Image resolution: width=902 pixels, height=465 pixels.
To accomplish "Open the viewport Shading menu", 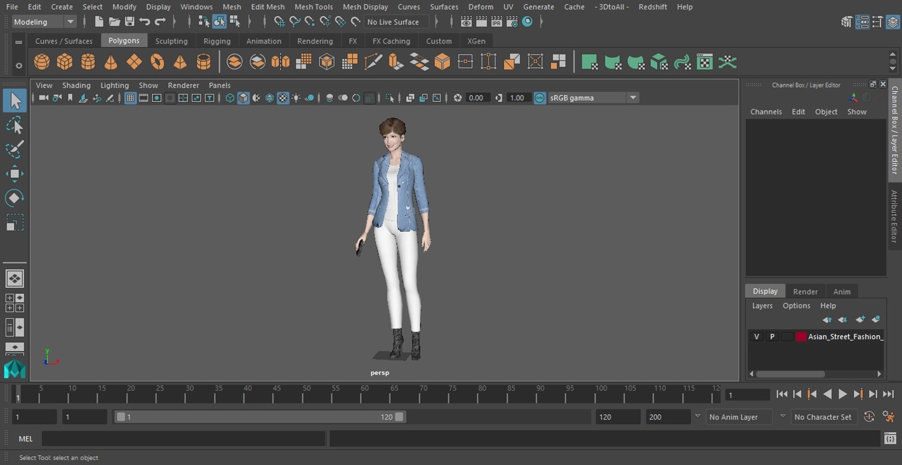I will click(x=76, y=85).
